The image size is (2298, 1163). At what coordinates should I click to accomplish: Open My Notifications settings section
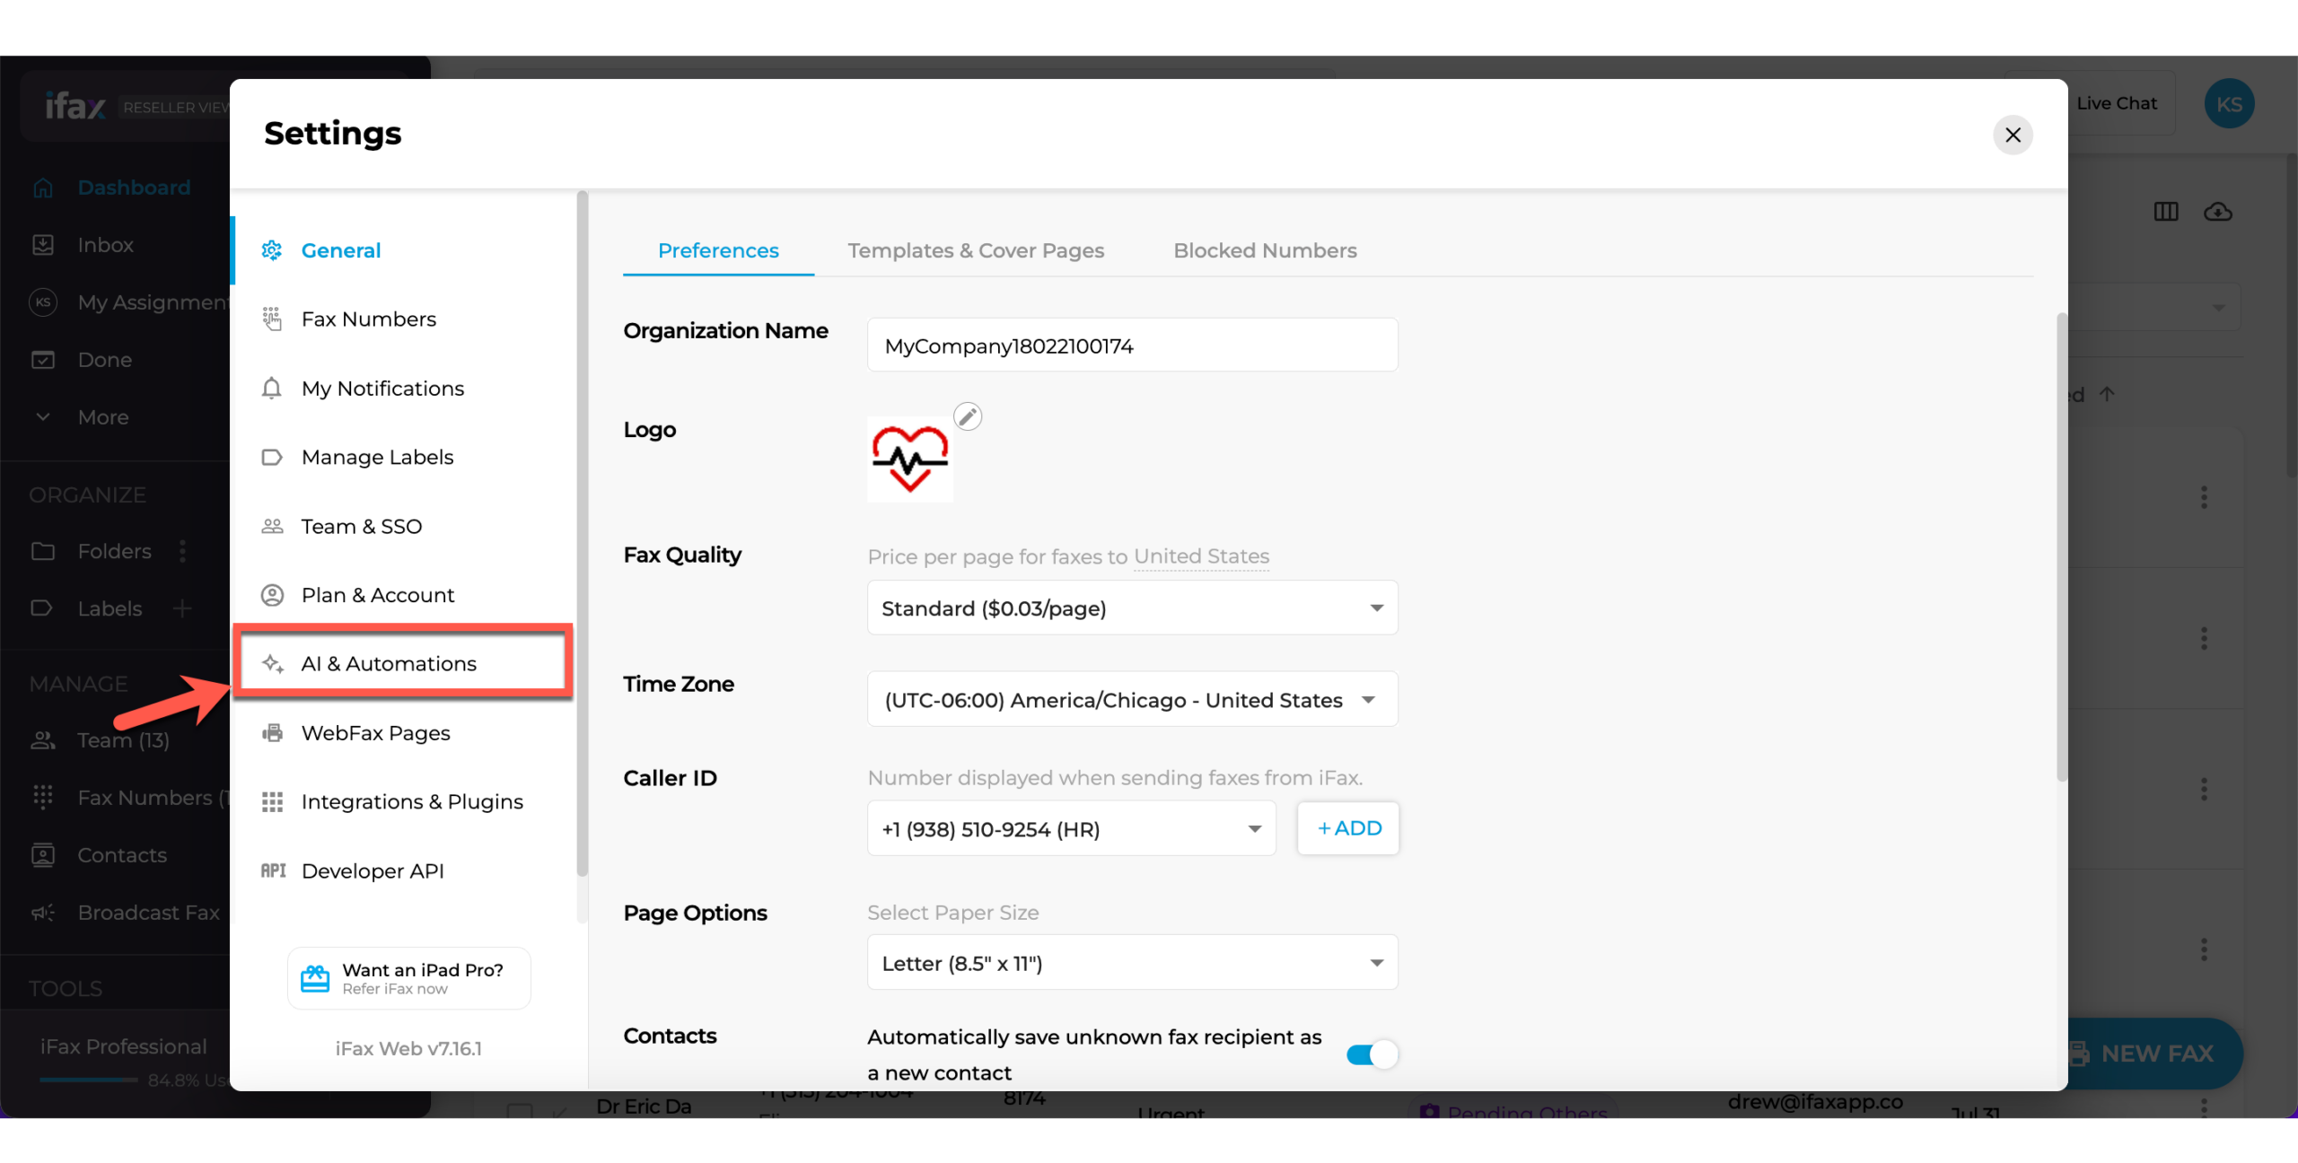pos(404,388)
